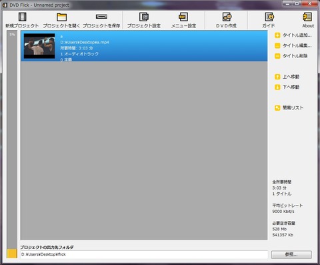Image resolution: width=320 pixels, height=265 pixels.
Task: Click the project output folder path field
Action: 144,254
